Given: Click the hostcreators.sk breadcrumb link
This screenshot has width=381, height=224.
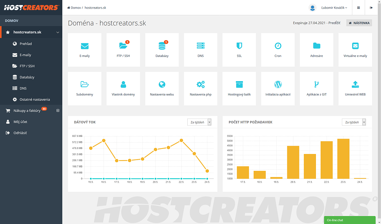Looking at the screenshot, I should tap(95, 8).
